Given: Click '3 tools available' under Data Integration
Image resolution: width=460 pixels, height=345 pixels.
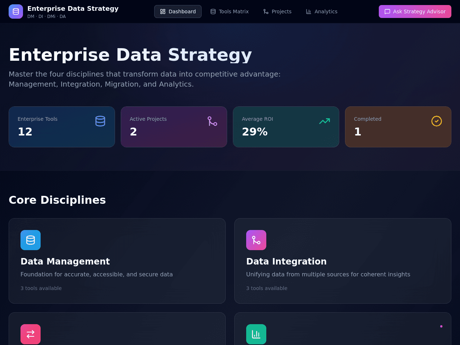Looking at the screenshot, I should tap(267, 288).
